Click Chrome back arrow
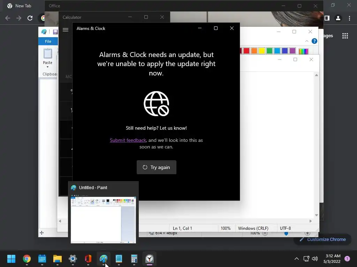357x267 pixels. coord(8,18)
